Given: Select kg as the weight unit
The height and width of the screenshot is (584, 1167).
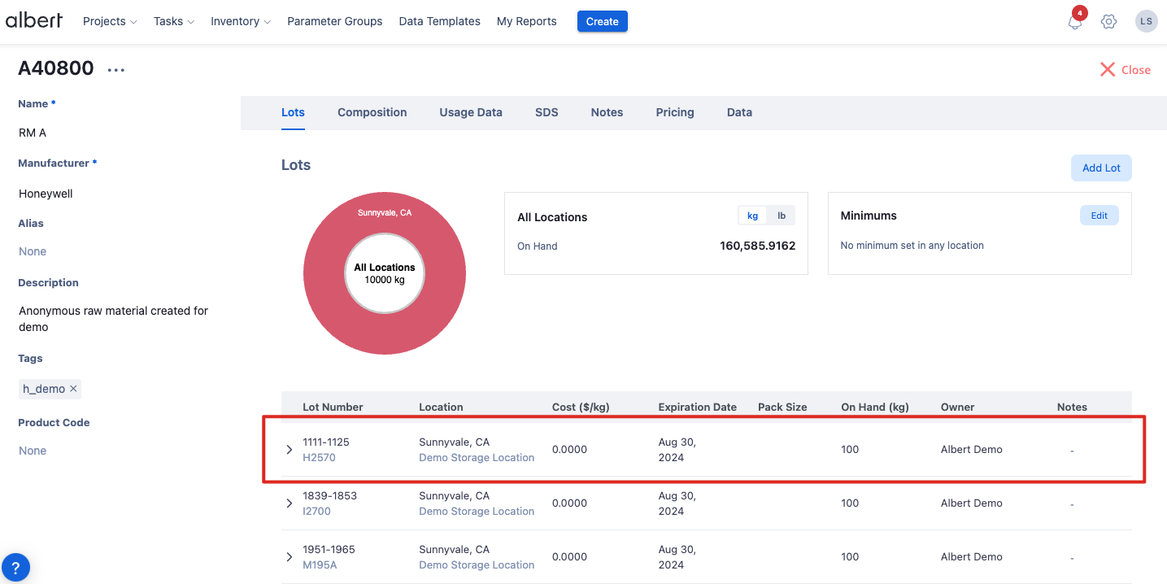Looking at the screenshot, I should [752, 216].
